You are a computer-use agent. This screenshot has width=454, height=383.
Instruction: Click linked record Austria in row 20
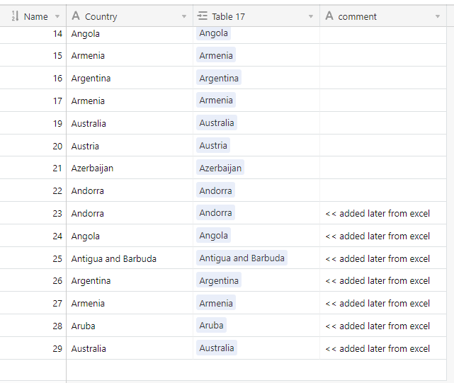click(x=213, y=145)
